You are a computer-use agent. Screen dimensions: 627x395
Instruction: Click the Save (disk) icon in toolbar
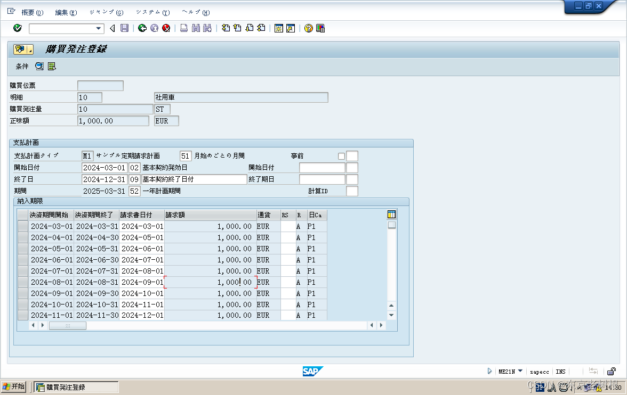pos(125,28)
